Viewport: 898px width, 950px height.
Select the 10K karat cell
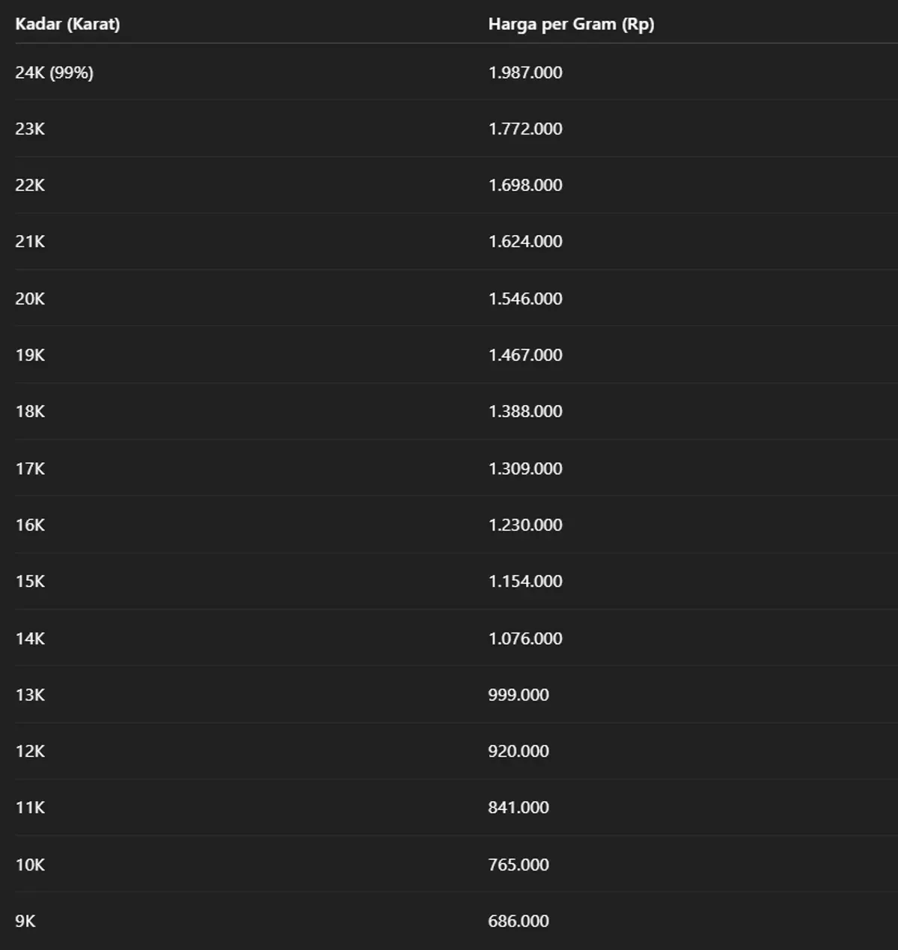30,865
